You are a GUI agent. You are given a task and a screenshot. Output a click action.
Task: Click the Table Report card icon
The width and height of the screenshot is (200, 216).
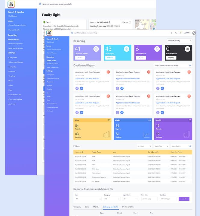(126, 49)
